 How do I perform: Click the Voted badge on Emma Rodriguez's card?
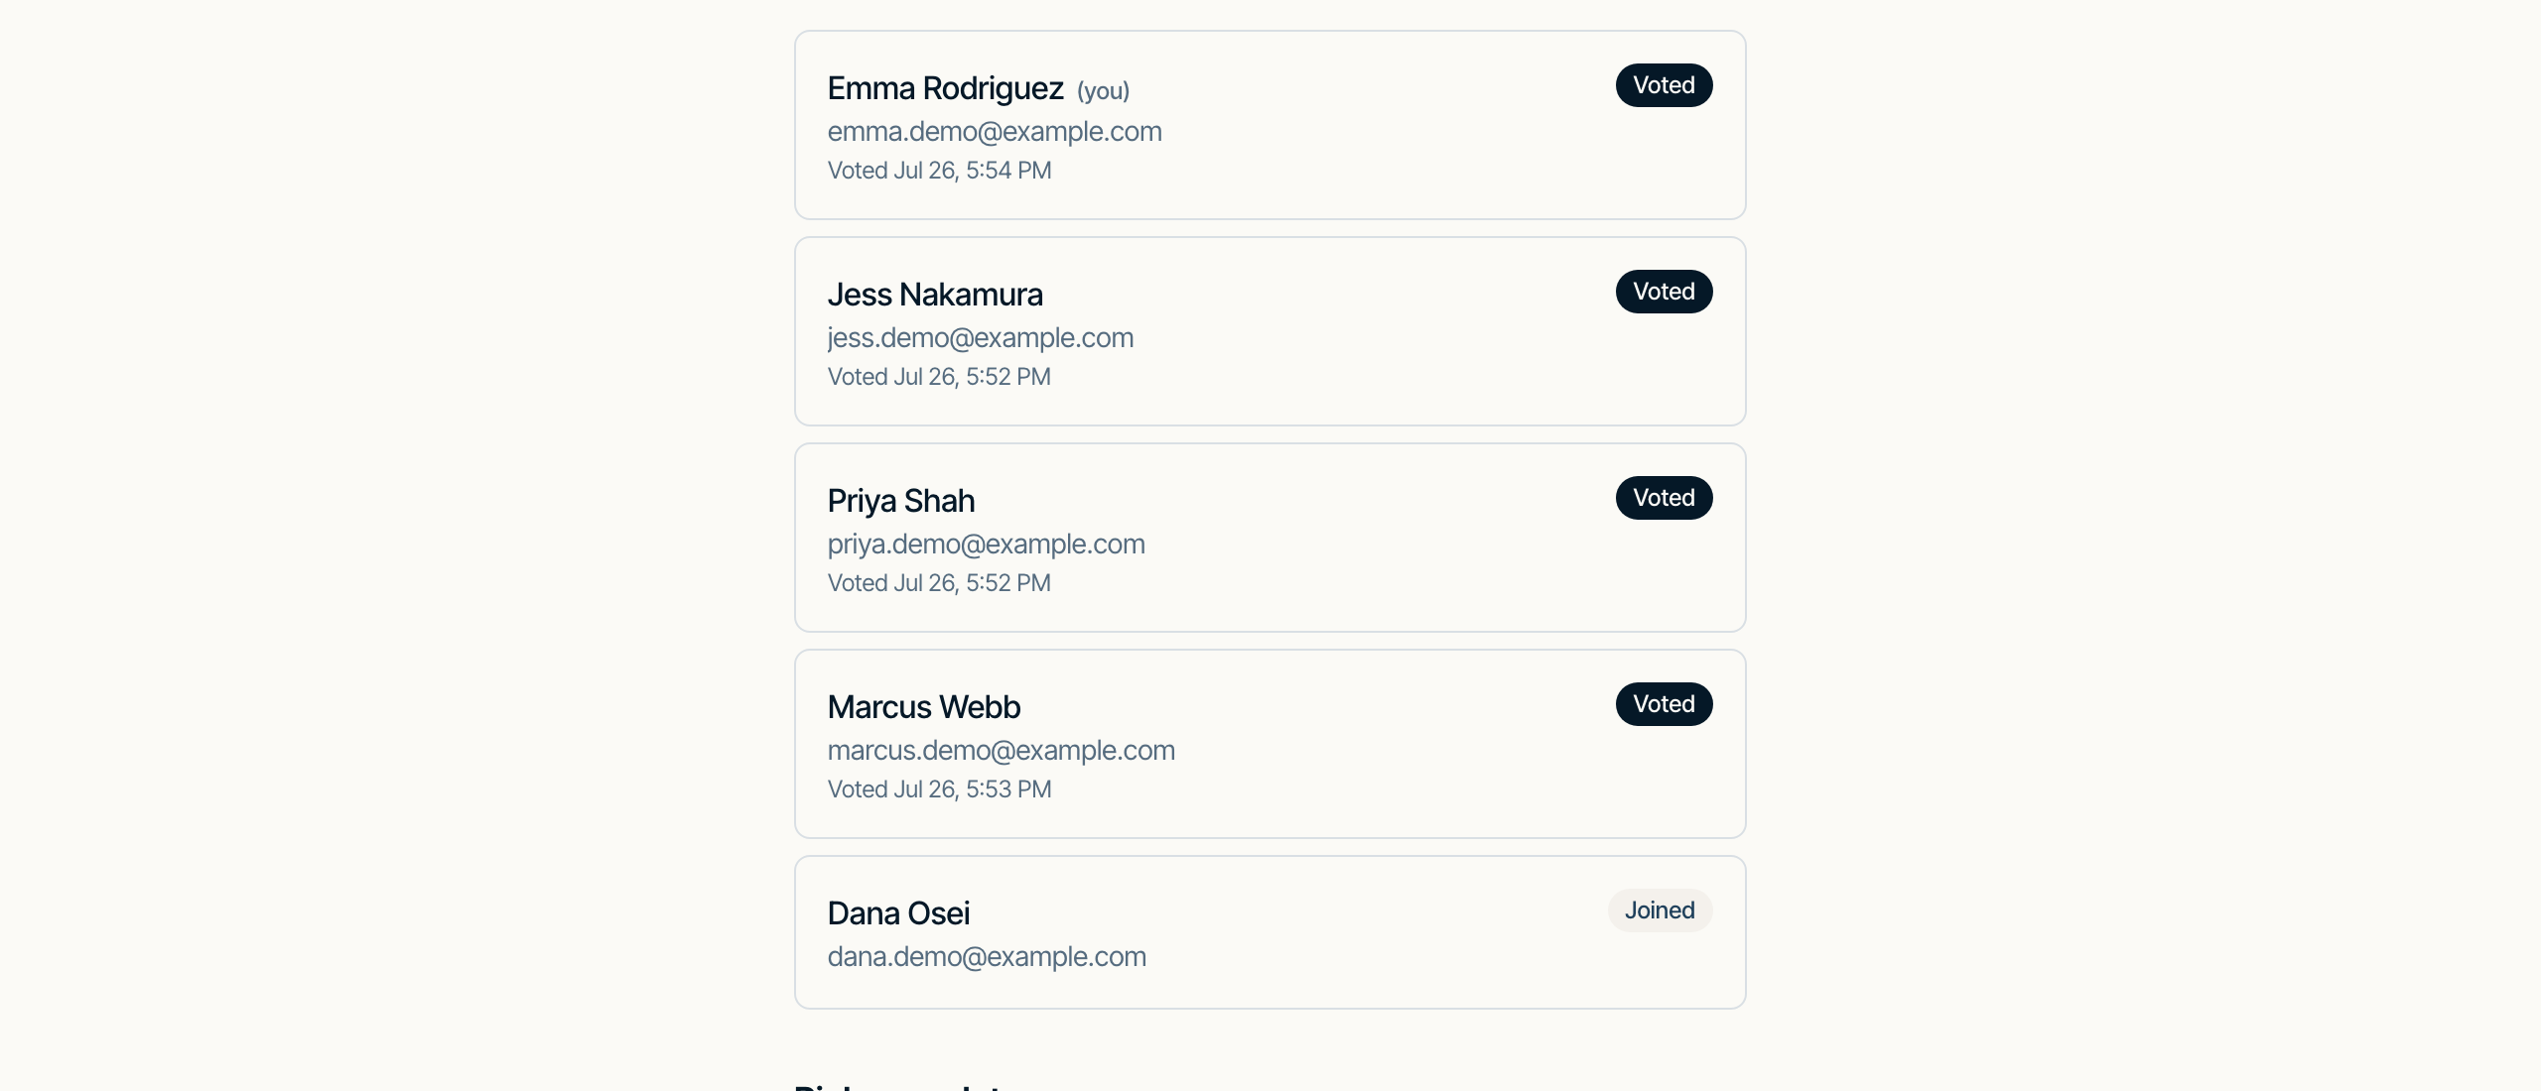(x=1664, y=85)
